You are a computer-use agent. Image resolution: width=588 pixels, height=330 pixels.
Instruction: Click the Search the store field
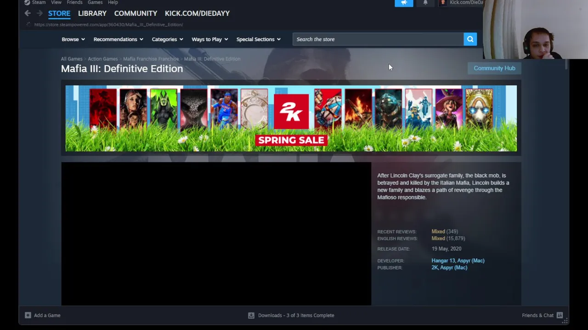(378, 39)
